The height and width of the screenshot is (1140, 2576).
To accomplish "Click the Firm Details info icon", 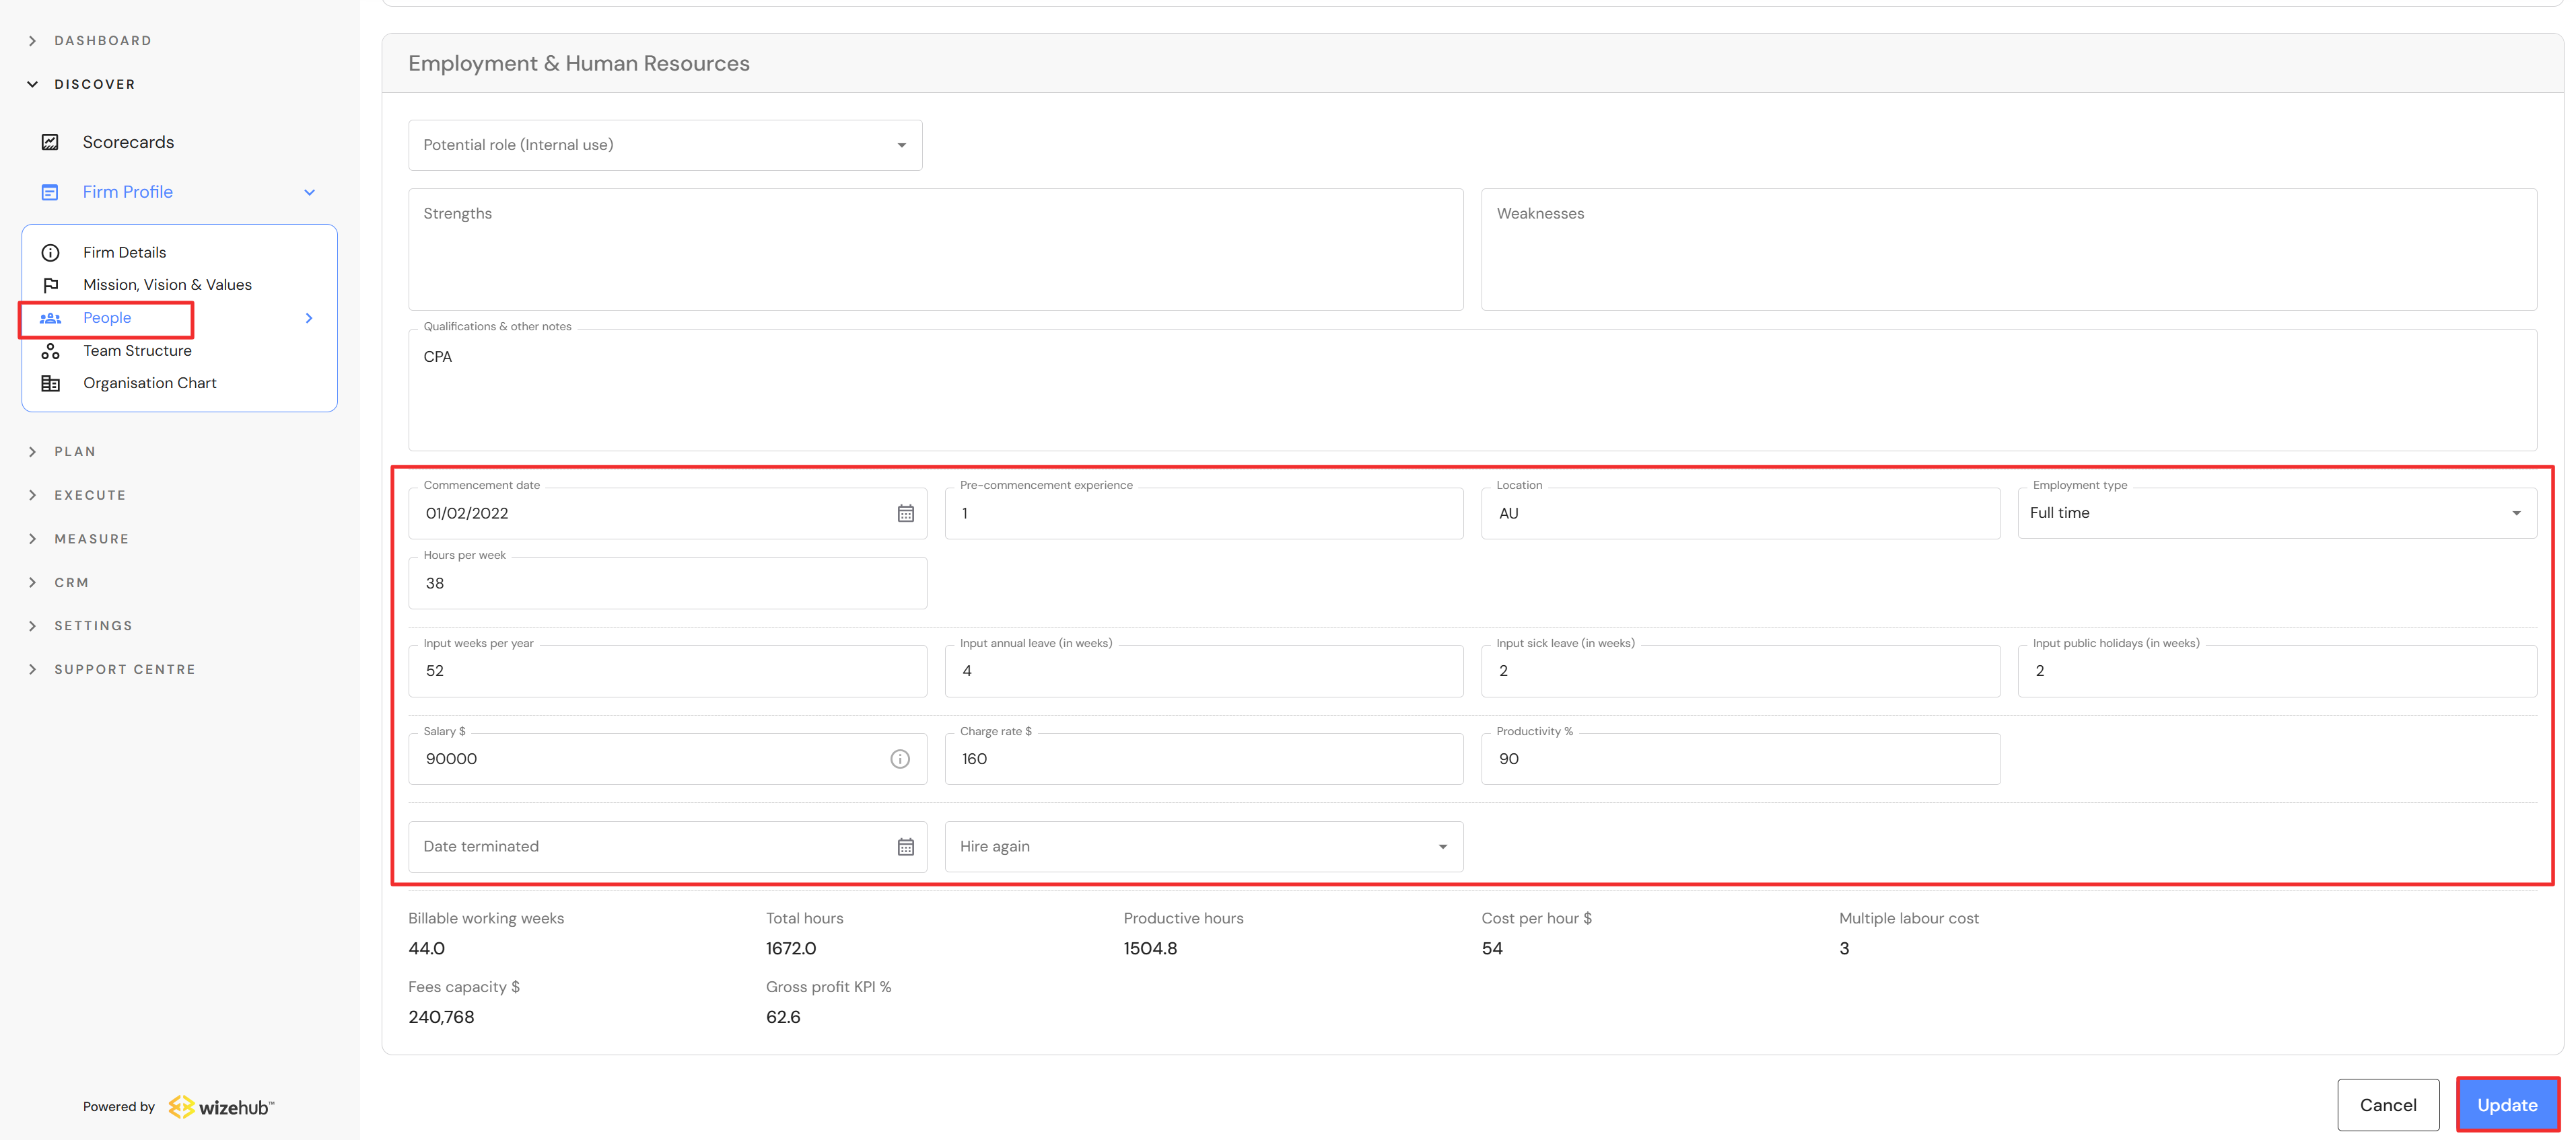I will tap(50, 253).
